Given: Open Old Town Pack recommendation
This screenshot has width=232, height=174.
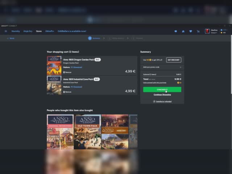Looking at the screenshot, I should point(87,132).
